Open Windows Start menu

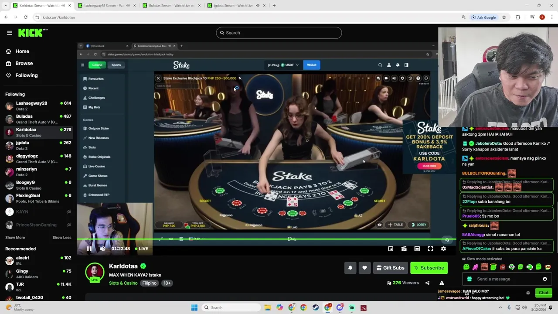194,307
